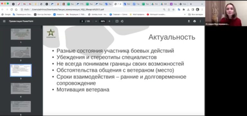Open the Переводчик Google bookmark
Image resolution: width=247 pixels, height=116 pixels.
pos(23,14)
